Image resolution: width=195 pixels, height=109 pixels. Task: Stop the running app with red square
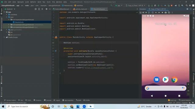pyautogui.click(x=172, y=5)
